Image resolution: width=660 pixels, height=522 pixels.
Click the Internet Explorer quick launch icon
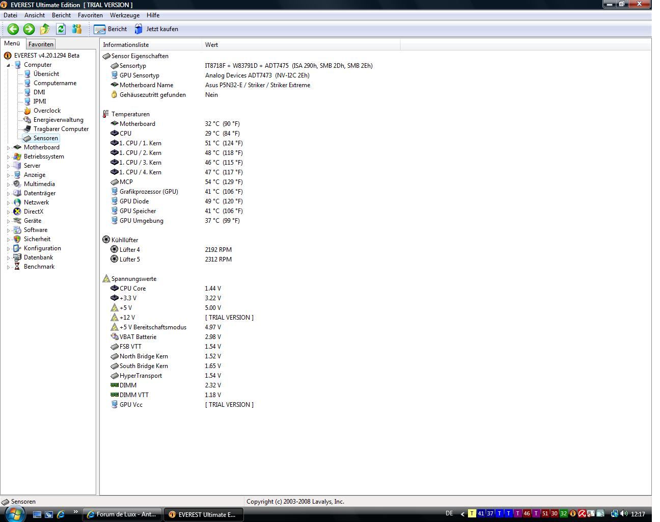[61, 514]
